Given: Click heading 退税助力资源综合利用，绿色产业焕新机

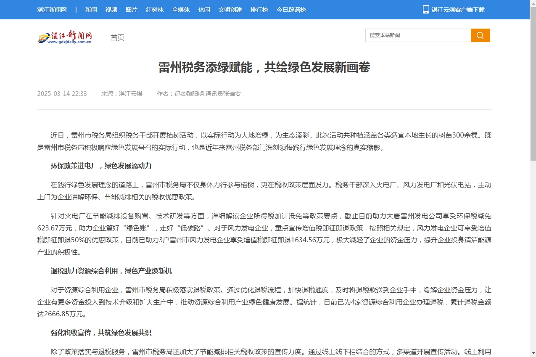Looking at the screenshot, I should [111, 271].
